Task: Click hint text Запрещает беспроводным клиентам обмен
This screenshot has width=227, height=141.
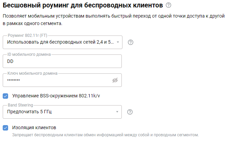Action: (x=105, y=135)
